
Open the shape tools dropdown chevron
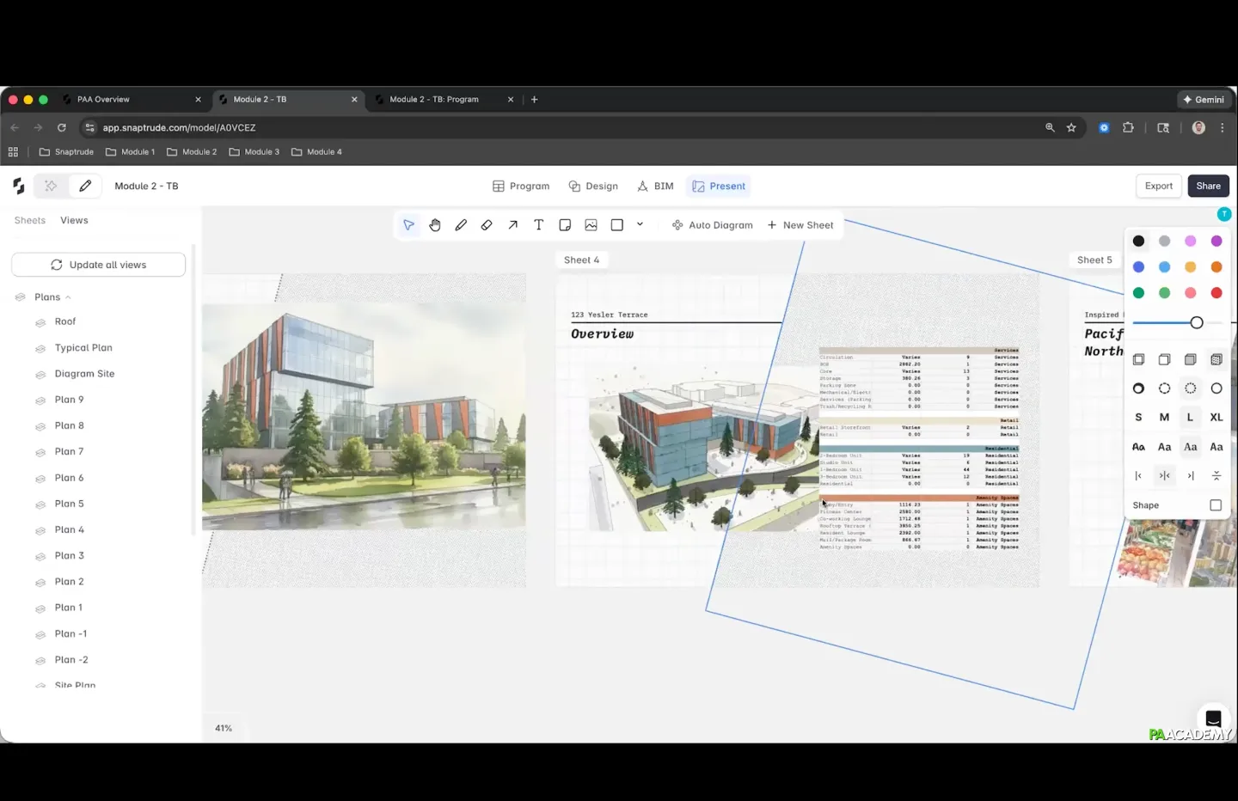click(x=640, y=224)
